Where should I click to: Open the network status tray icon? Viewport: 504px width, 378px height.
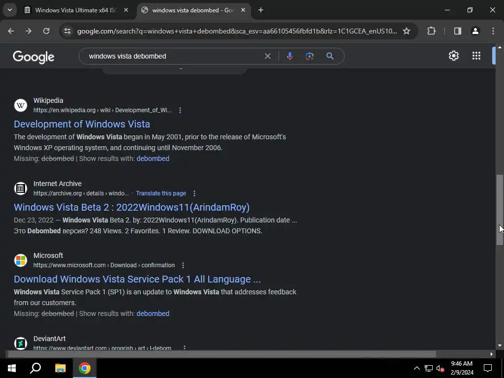[x=429, y=368]
